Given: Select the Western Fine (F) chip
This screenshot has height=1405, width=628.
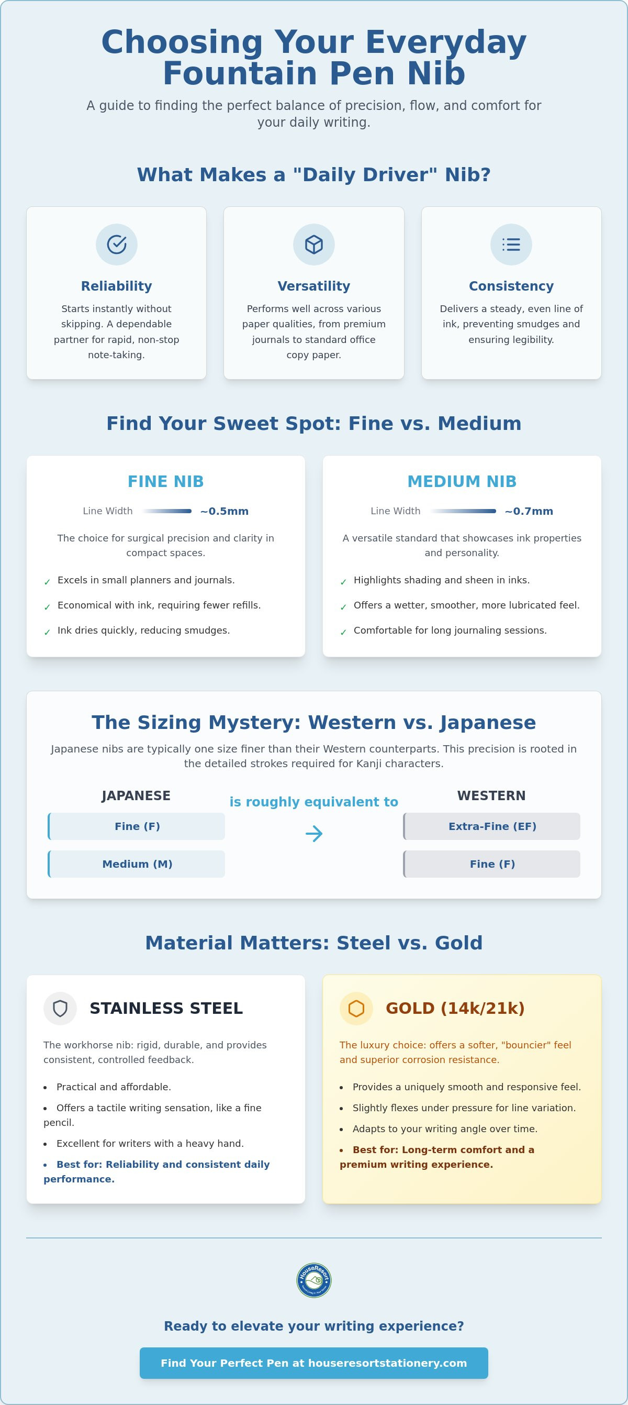Looking at the screenshot, I should click(492, 864).
